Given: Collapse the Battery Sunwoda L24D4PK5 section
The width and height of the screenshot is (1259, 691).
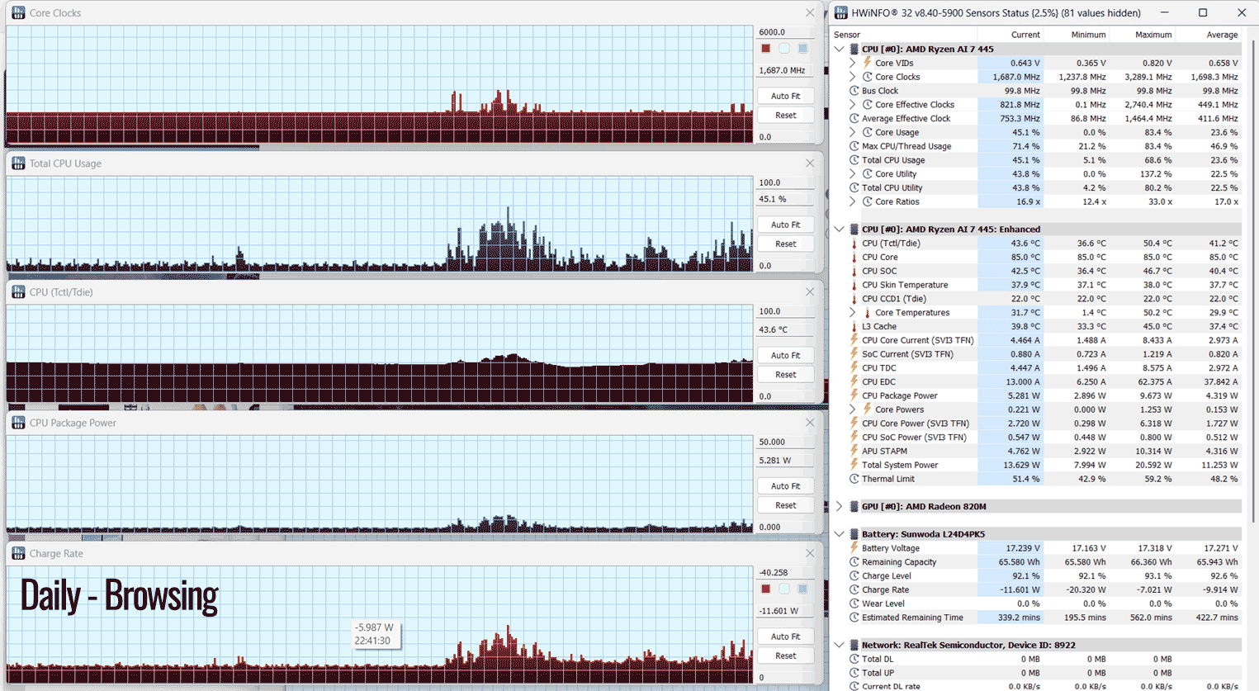Looking at the screenshot, I should pos(840,534).
